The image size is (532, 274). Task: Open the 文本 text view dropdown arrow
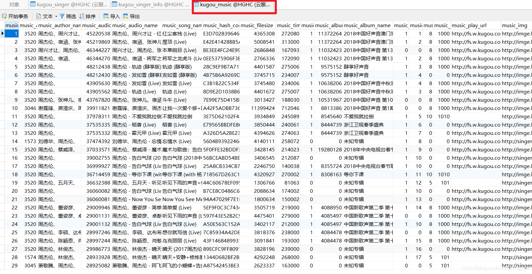tap(56, 16)
